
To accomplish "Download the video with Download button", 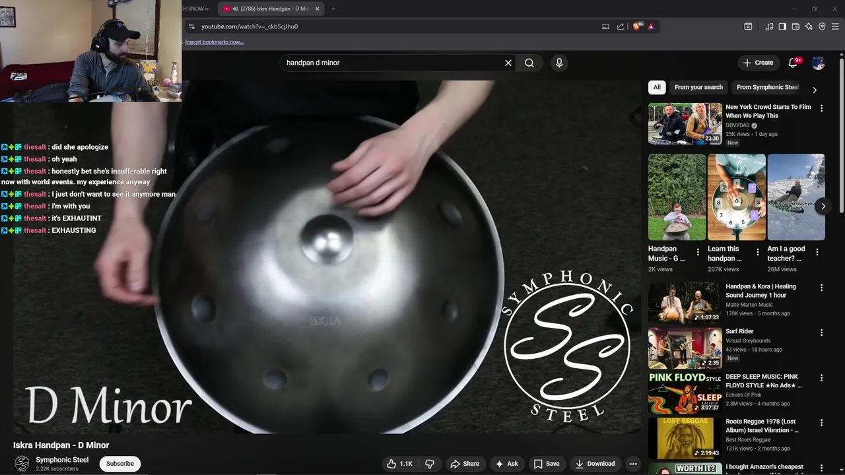I will 595,464.
